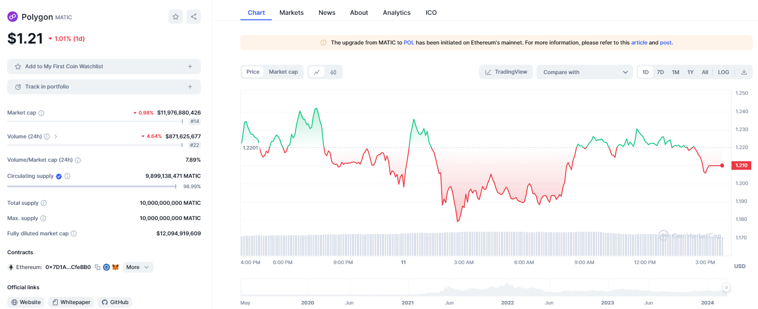Copy the Ethereum contract address
758x309 pixels.
coord(98,267)
